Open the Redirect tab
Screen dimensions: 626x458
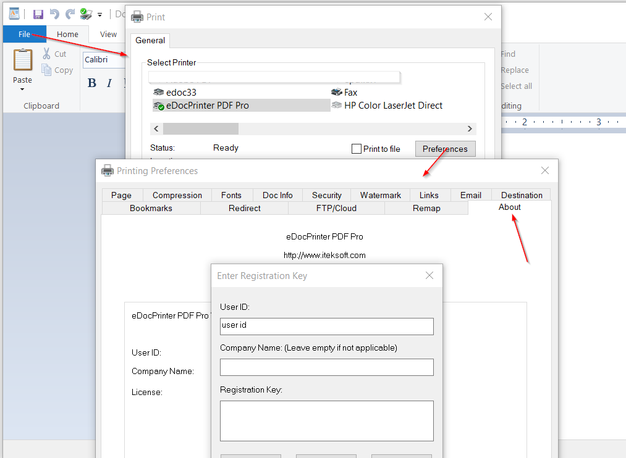[244, 208]
